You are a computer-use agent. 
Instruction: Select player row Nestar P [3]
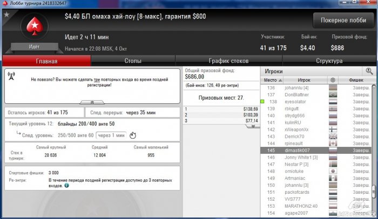click(316, 164)
